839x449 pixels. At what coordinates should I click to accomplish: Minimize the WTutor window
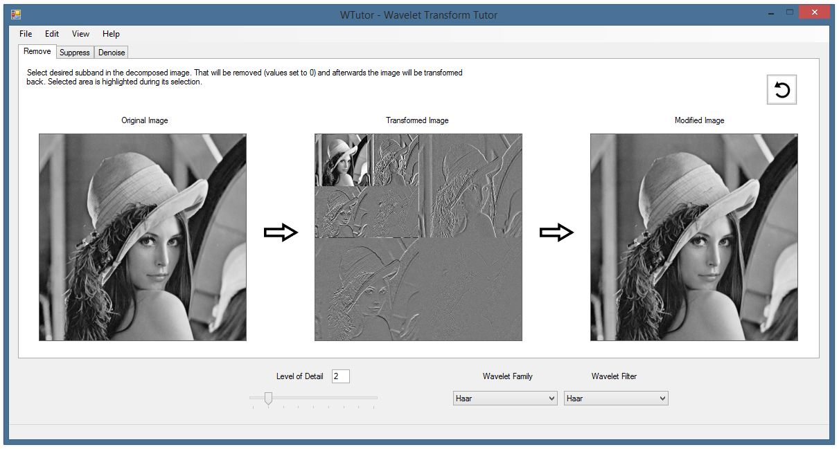point(772,13)
